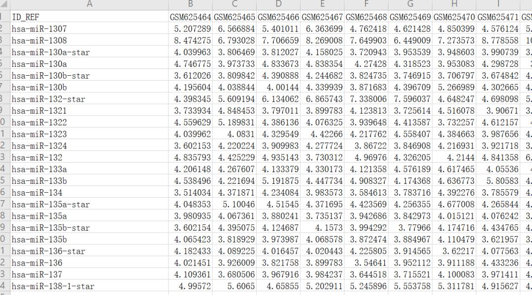
Task: Select column E header
Action: click(x=322, y=5)
